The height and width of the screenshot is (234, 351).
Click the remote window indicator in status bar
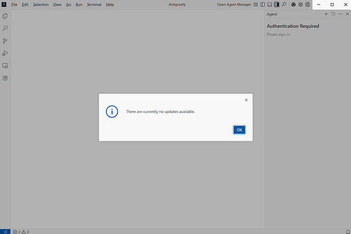[x=5, y=231]
